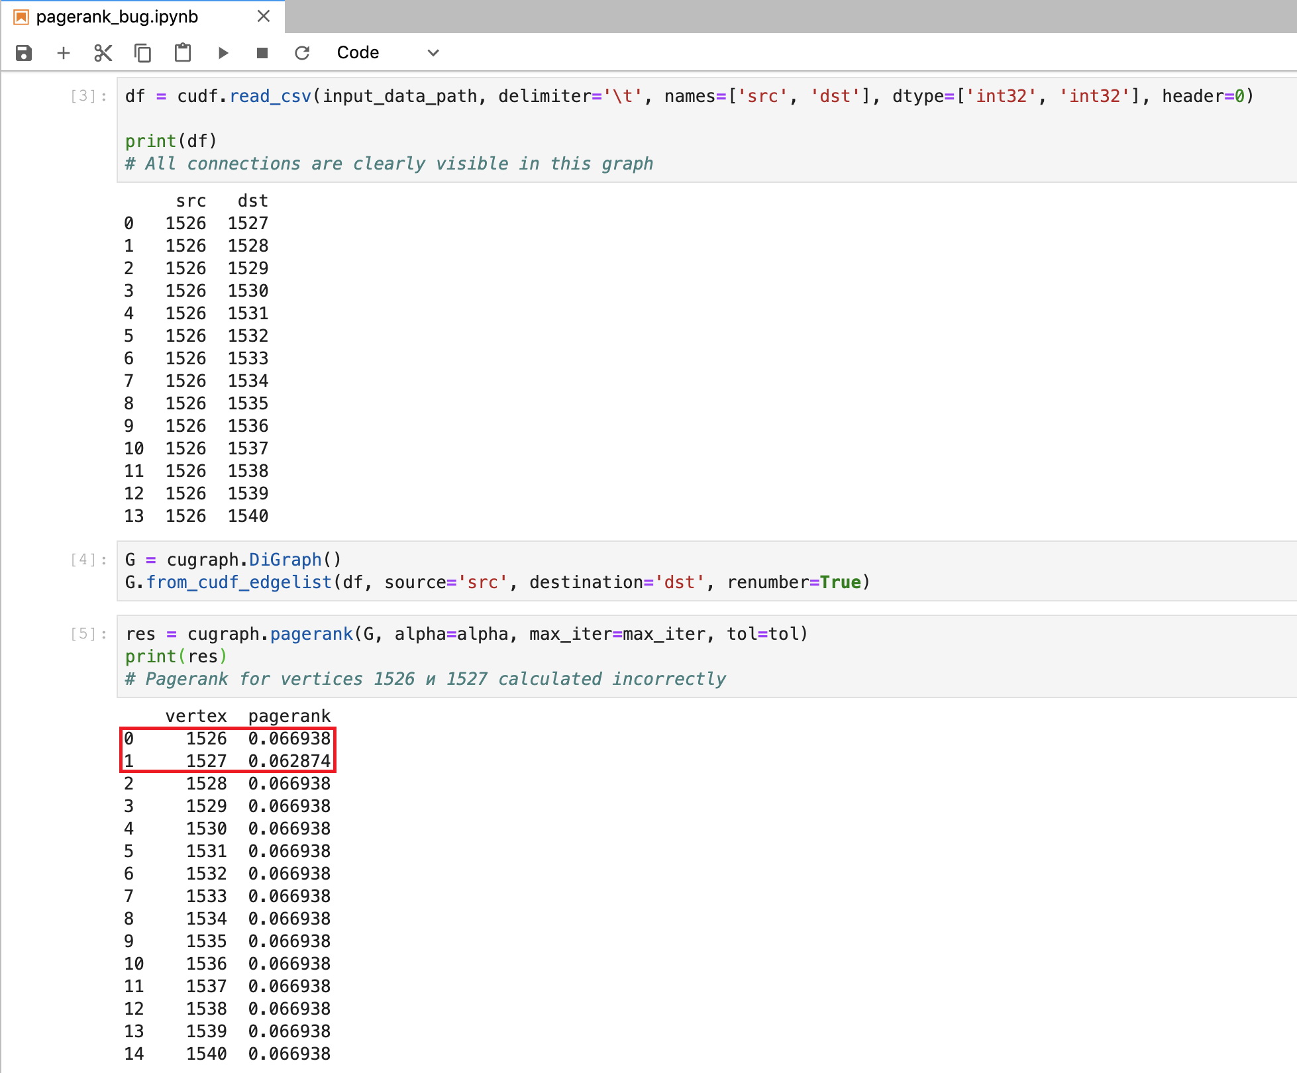The width and height of the screenshot is (1297, 1073).
Task: Cut the selected cell
Action: tap(103, 52)
